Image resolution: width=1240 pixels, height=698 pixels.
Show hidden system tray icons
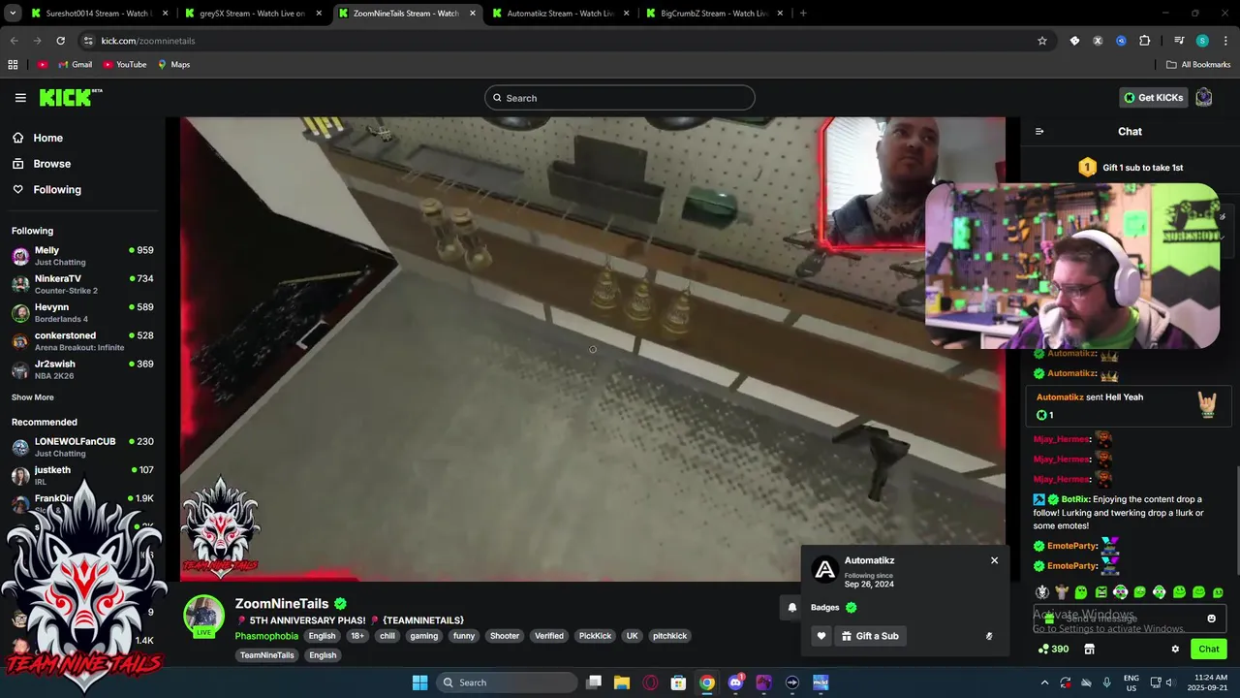coord(1044,682)
